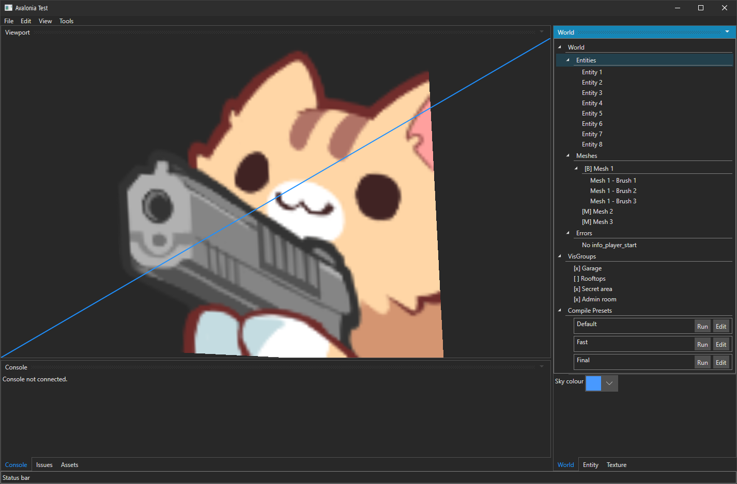This screenshot has height=484, width=737.
Task: Click the Default preset name
Action: pos(587,324)
